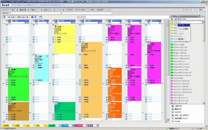Open the 表示 dropdown menu
Viewport: 208px width, 130px height.
tap(14, 10)
